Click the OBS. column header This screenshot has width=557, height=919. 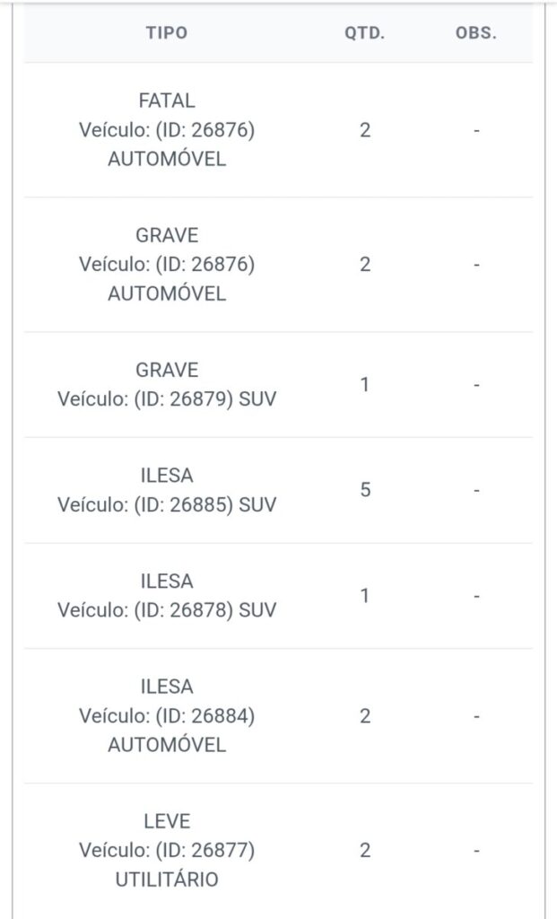pos(475,33)
